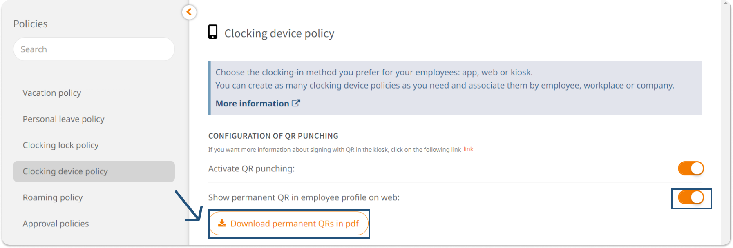Click the Search field in Policies
The image size is (733, 248).
[x=94, y=49]
